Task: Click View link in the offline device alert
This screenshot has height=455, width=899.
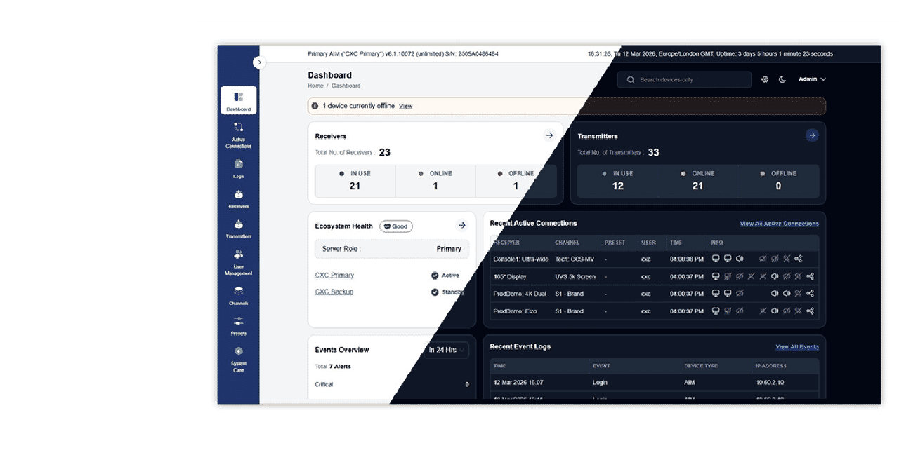Action: pos(405,106)
